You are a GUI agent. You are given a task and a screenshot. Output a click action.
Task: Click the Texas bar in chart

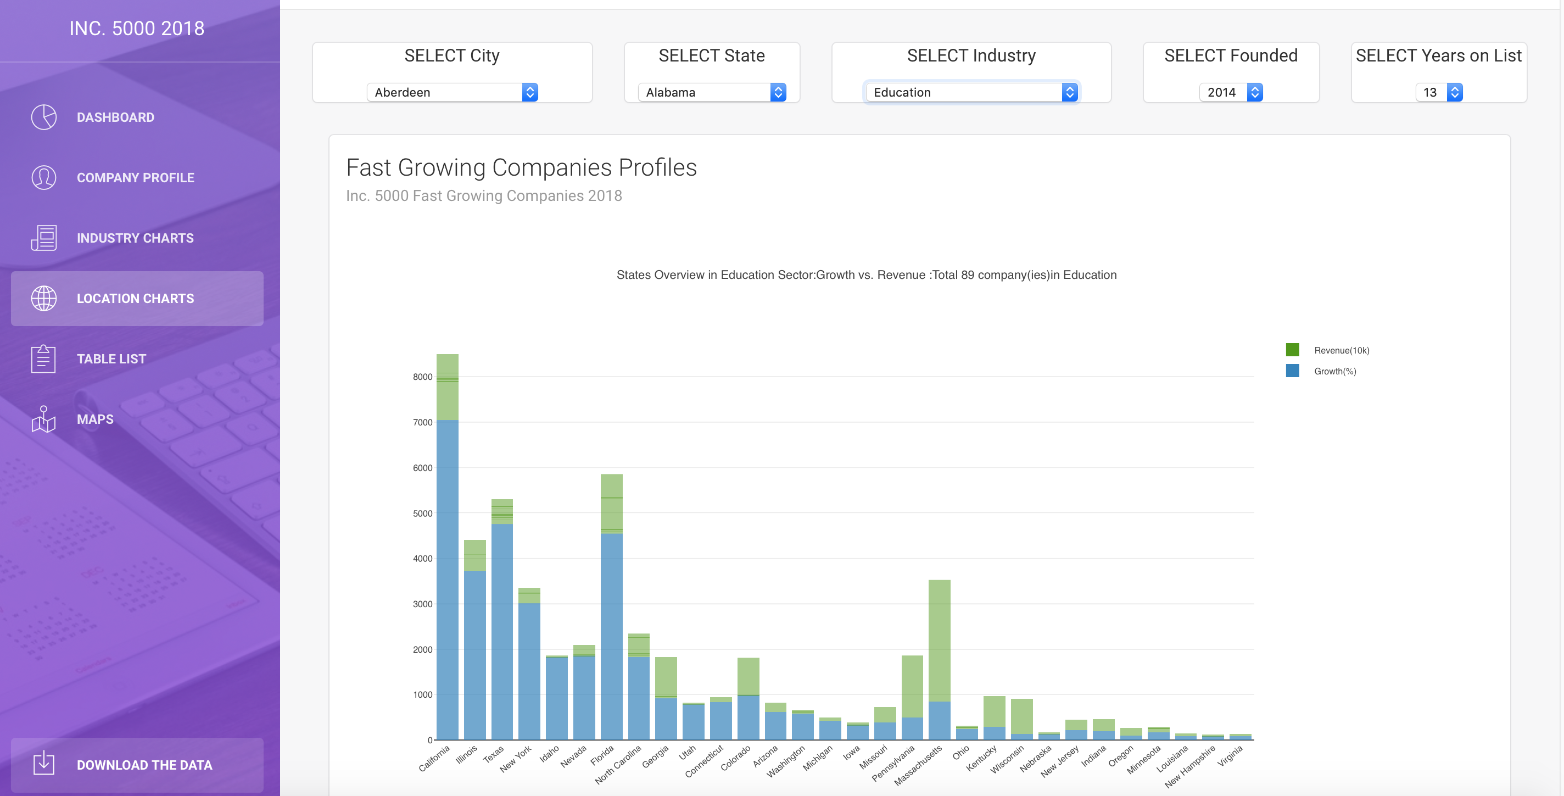pyautogui.click(x=502, y=619)
